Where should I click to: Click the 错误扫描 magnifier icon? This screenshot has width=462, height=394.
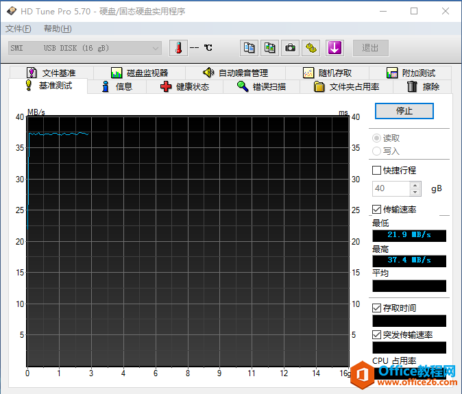pos(243,86)
